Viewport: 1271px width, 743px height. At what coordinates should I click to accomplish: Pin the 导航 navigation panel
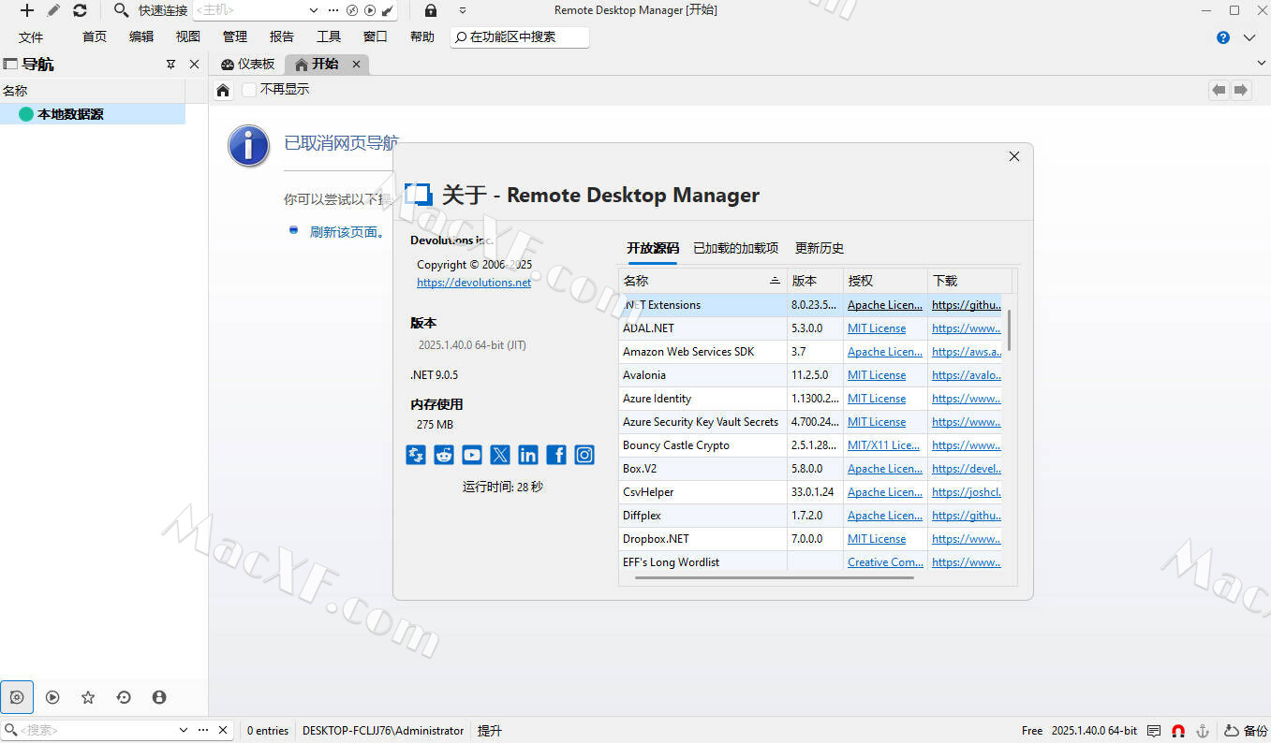(170, 65)
